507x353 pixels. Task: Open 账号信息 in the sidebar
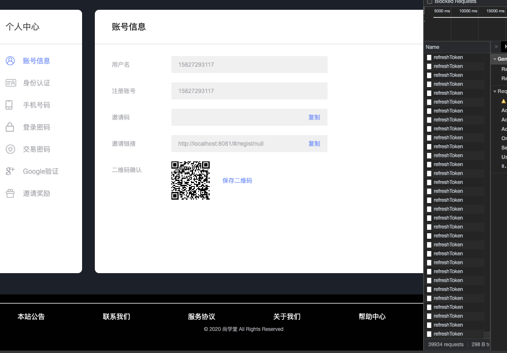[36, 61]
